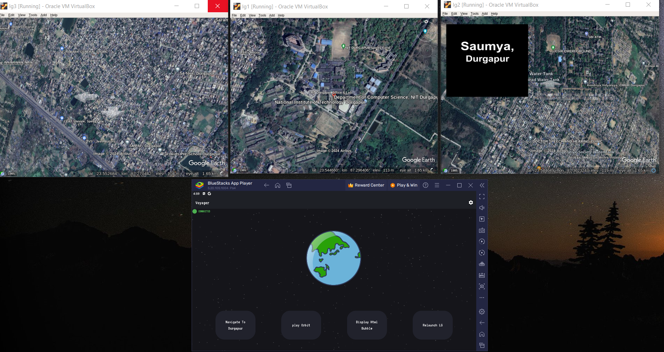Click the back arrow in the BlueStacks sidebar
Screen dimensions: 664x352
(x=482, y=323)
